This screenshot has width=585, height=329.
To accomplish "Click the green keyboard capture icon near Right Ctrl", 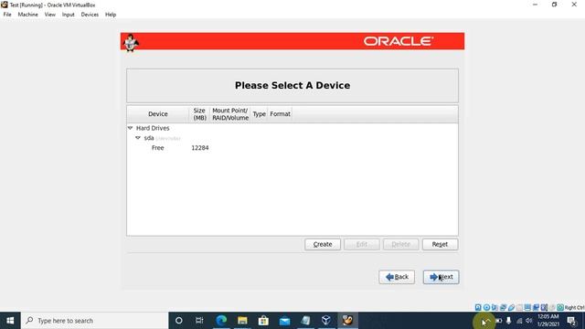I will (x=560, y=307).
